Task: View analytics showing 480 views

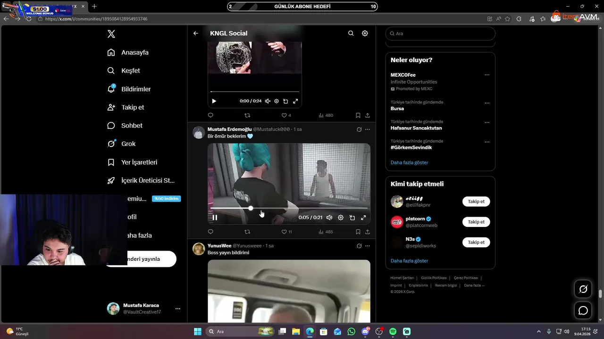Action: [326, 115]
